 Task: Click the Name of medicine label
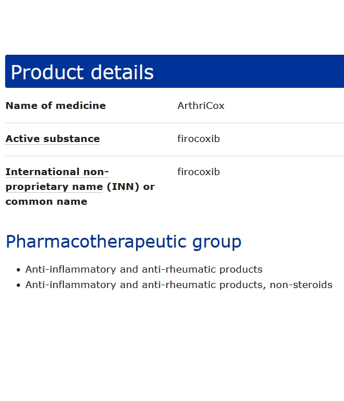tap(55, 106)
